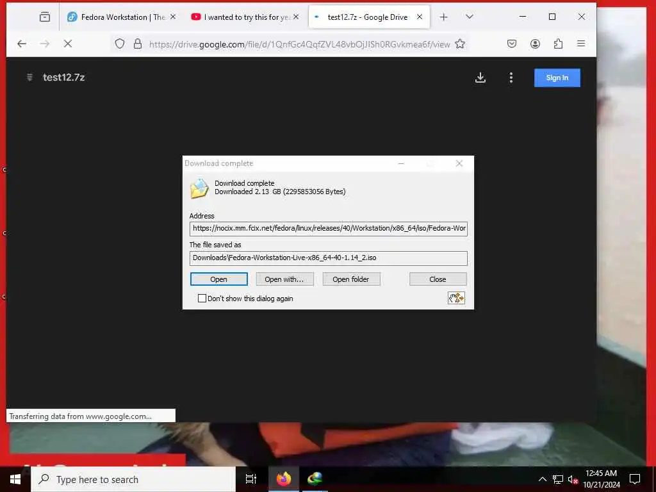Click the download folder icon in dialog
This screenshot has height=492, width=656.
(x=199, y=188)
